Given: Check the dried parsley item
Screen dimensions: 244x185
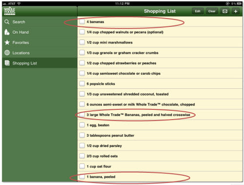Looking at the screenshot, I should coord(82,145).
